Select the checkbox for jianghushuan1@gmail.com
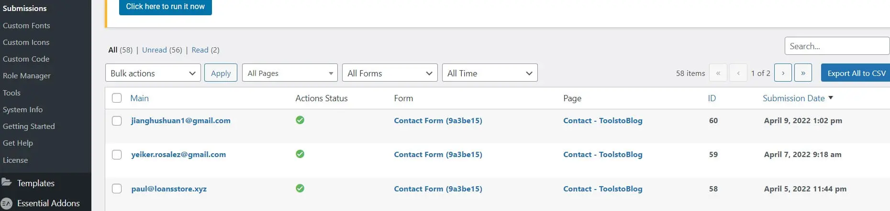Screen dimensions: 890x211 pyautogui.click(x=117, y=121)
